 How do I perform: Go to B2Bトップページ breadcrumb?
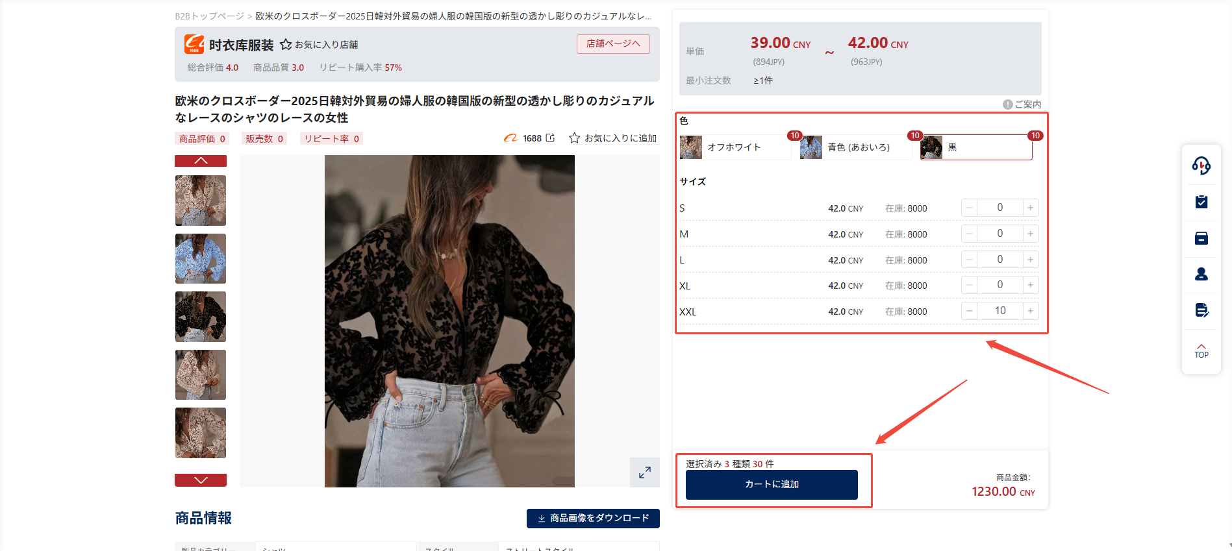pyautogui.click(x=209, y=16)
